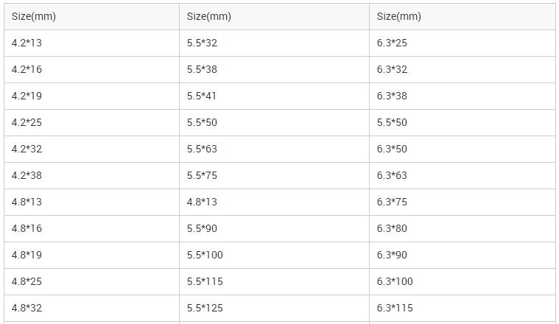Select the 6.3*25 cell
The width and height of the screenshot is (559, 324).
click(x=462, y=43)
